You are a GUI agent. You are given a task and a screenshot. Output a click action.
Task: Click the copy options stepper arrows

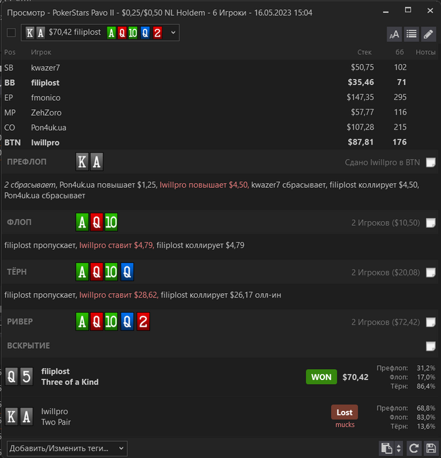(x=398, y=448)
